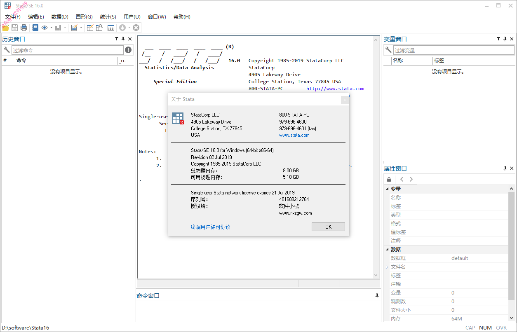Open the 窗口(W) menu
The height and width of the screenshot is (332, 517).
tap(157, 17)
